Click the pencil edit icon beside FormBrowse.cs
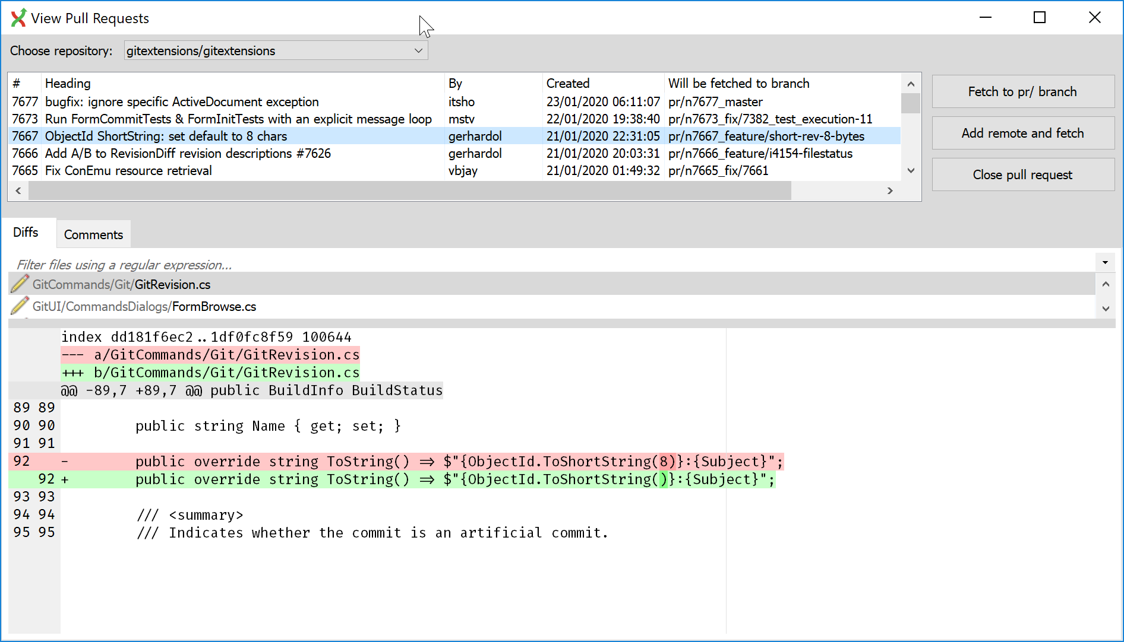Viewport: 1124px width, 642px height. click(x=20, y=306)
